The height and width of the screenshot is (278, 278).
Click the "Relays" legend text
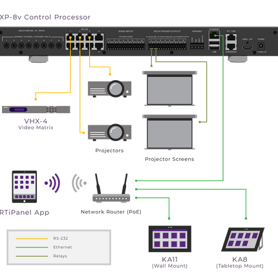[x=60, y=256]
